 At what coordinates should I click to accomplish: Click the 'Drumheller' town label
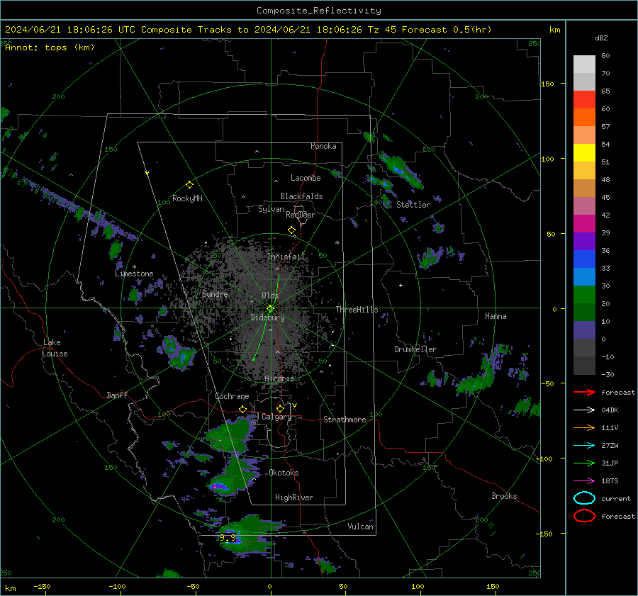[415, 349]
